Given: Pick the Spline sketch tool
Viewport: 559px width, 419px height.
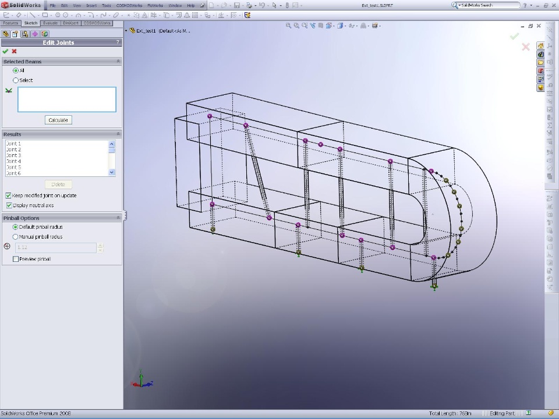Looking at the screenshot, I should tap(104, 15).
